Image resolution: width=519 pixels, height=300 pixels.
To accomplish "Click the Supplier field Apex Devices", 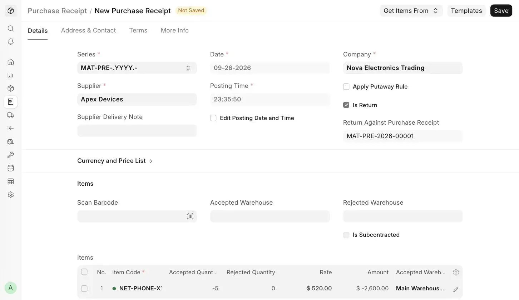I will 137,99.
